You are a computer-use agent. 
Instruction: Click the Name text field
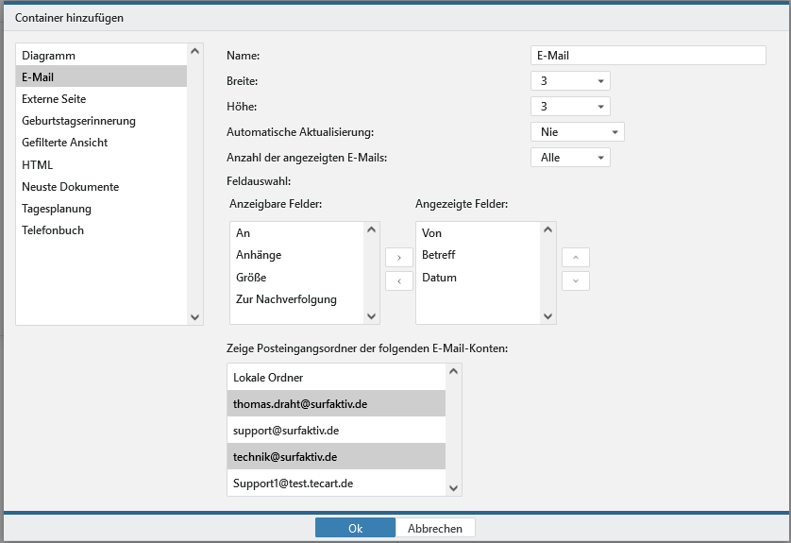tap(648, 56)
